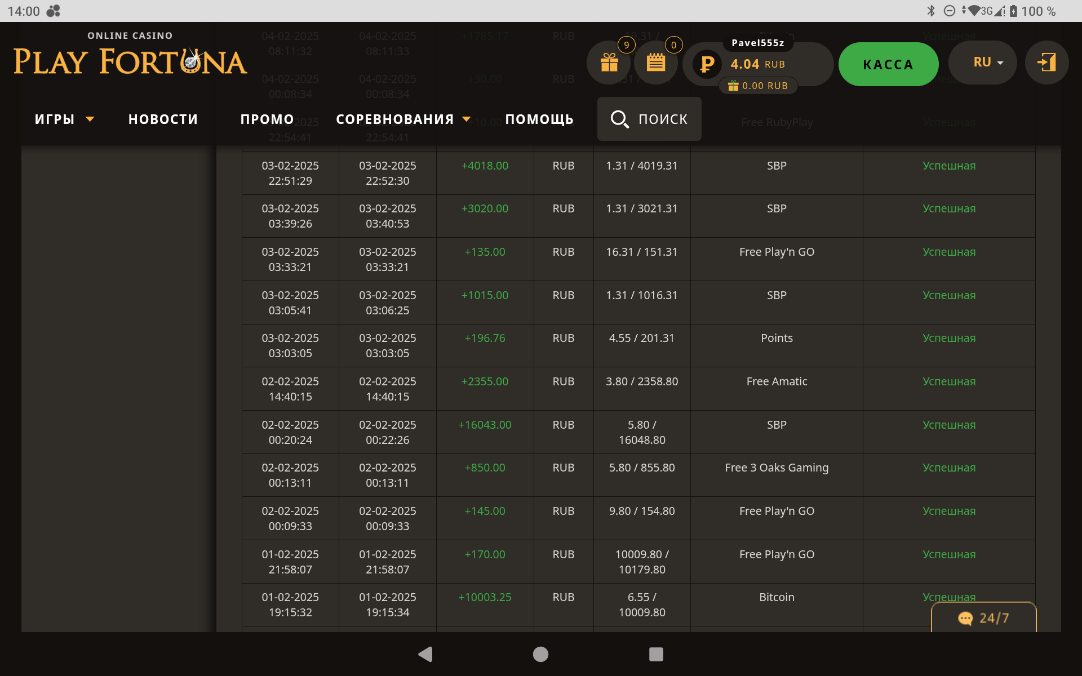This screenshot has height=676, width=1082.
Task: Tap the Android back navigation button
Action: tap(425, 654)
